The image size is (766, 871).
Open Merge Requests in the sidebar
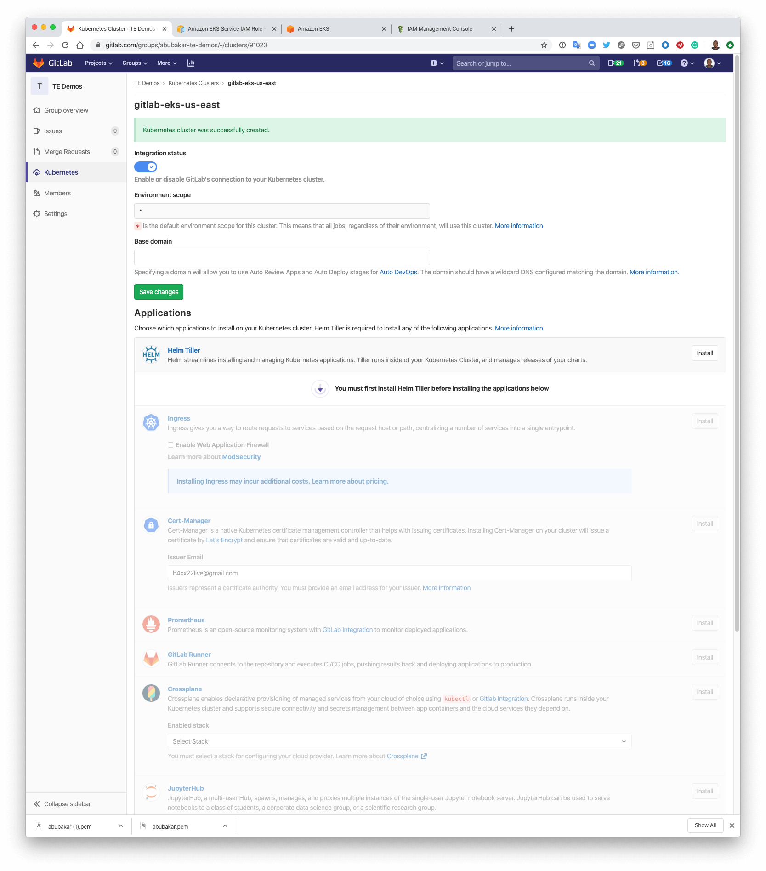(76, 152)
